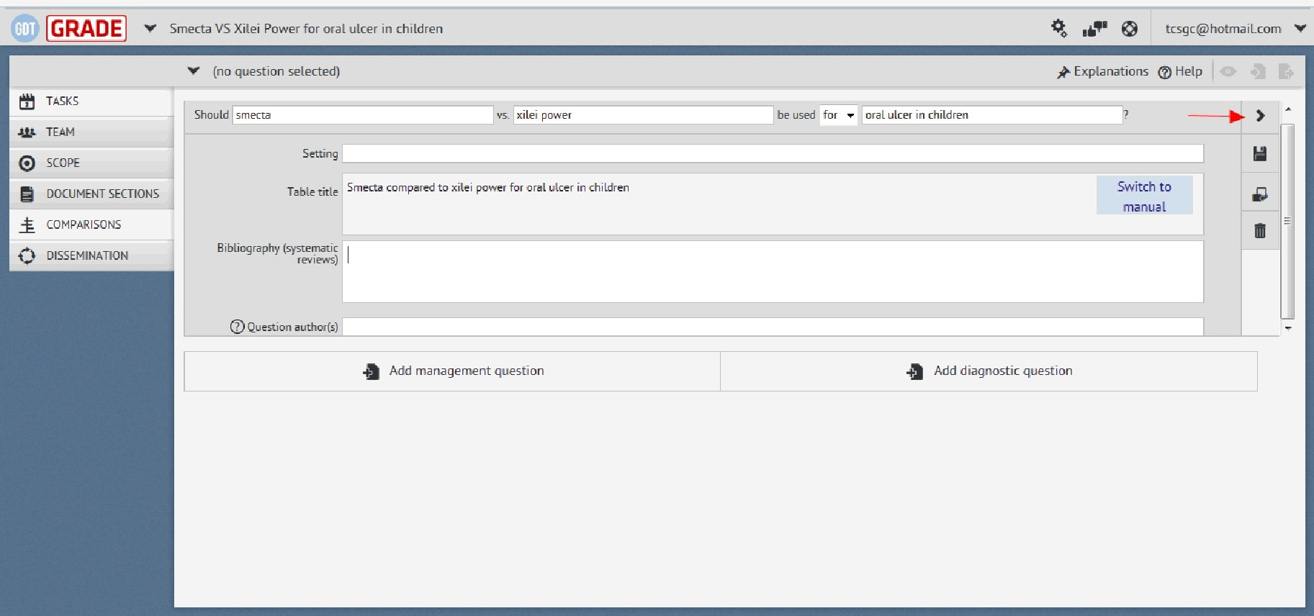Go to TEAM in the sidebar
The height and width of the screenshot is (616, 1314).
pyautogui.click(x=91, y=132)
